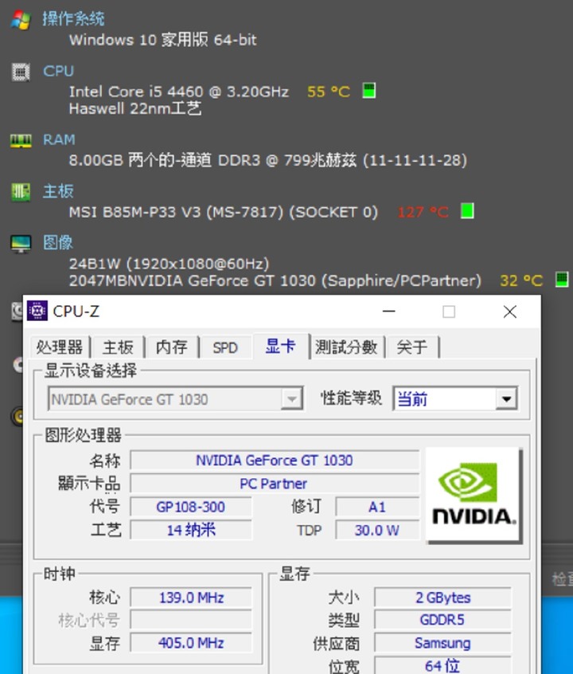Open the 关于 tab
The image size is (573, 674).
pos(412,347)
